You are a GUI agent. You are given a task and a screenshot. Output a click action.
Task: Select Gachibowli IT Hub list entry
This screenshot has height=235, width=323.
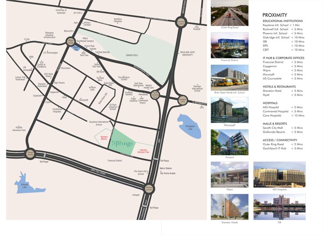pos(283,148)
